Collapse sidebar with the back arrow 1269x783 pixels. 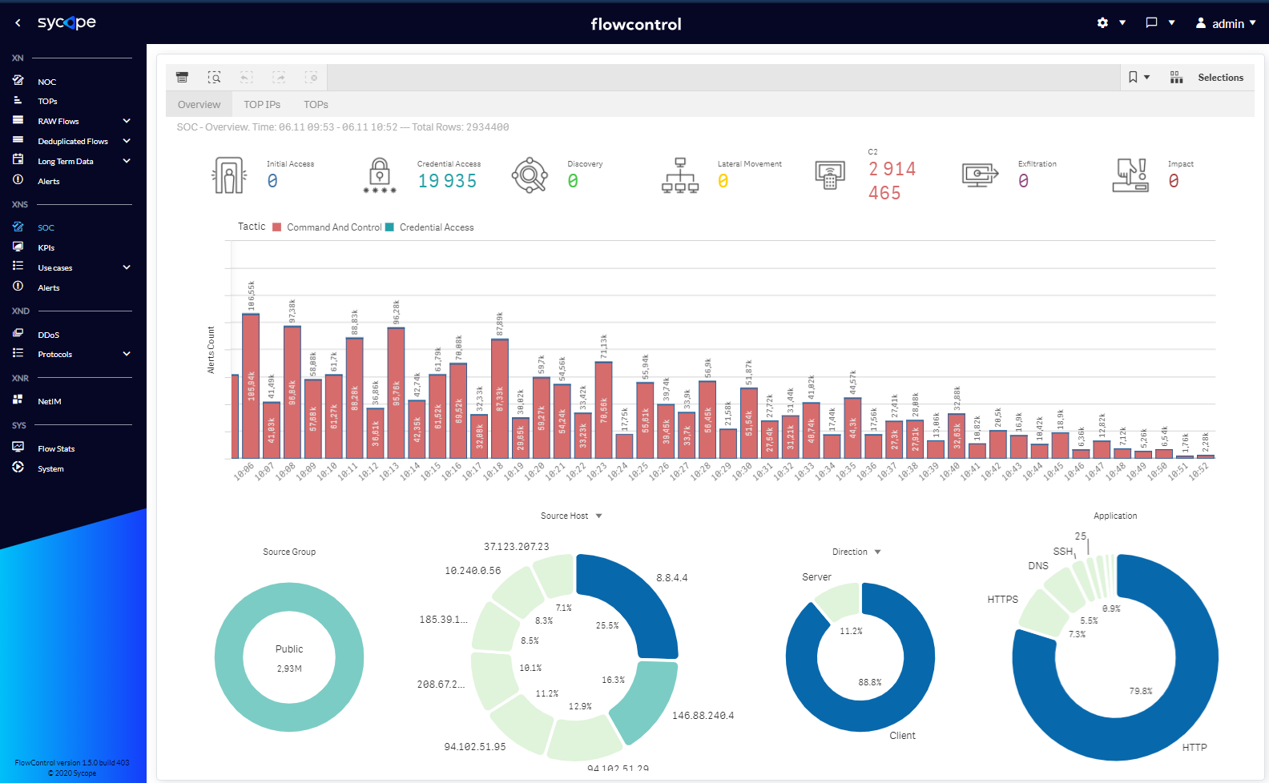pos(18,23)
